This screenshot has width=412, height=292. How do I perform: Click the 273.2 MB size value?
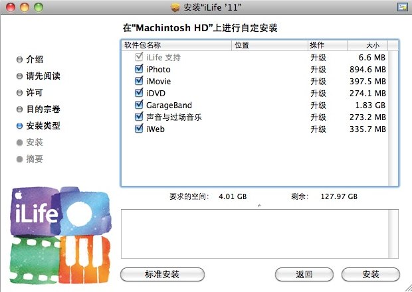(x=367, y=117)
